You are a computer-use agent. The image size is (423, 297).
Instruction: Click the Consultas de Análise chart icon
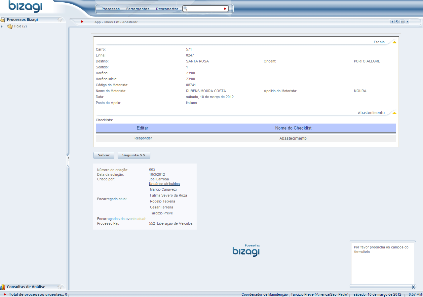(3, 287)
